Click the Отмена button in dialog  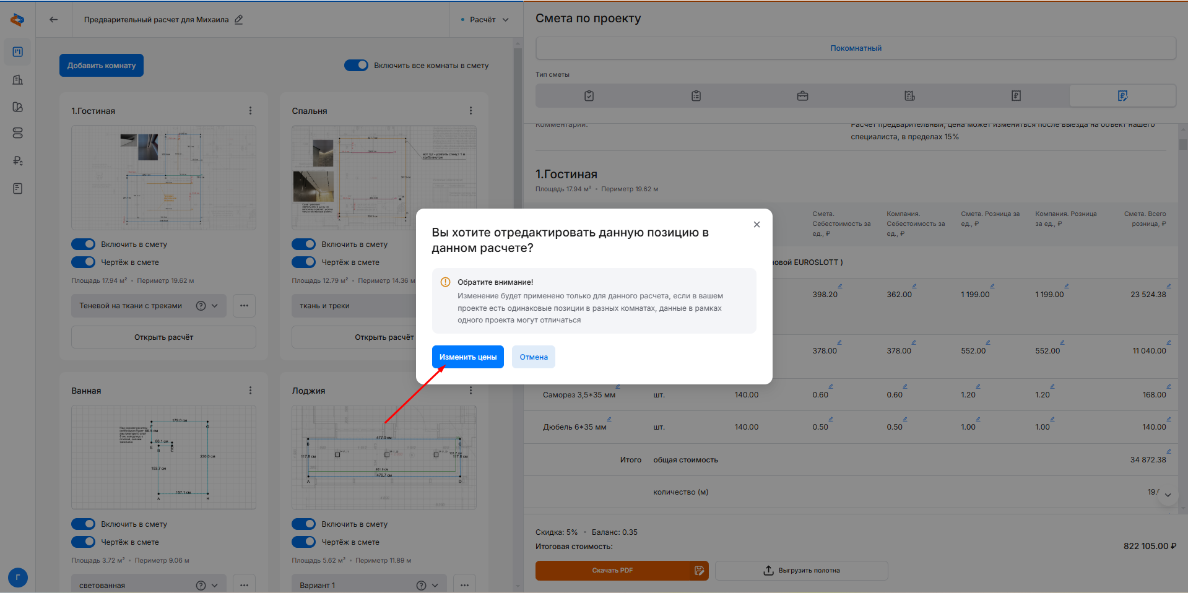(x=533, y=357)
